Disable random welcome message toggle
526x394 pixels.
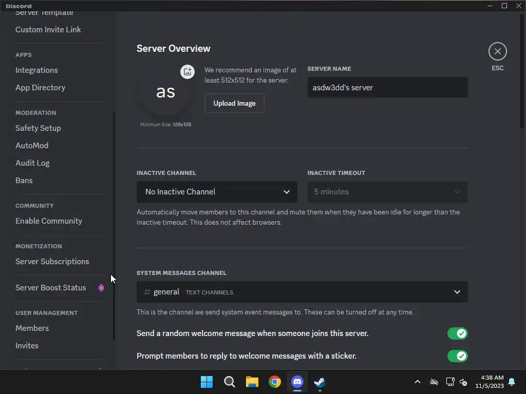tap(457, 333)
